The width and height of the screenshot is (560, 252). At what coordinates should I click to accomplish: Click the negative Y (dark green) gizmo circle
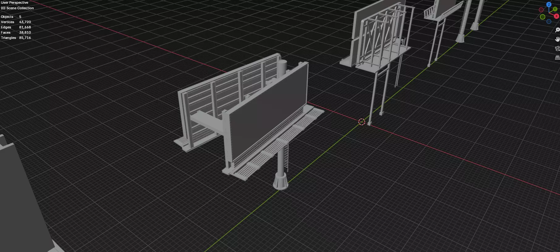click(x=542, y=17)
